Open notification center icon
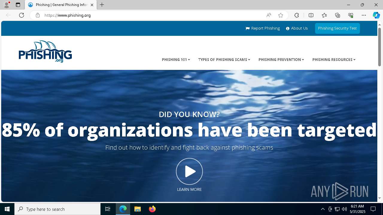383x215 pixels. click(373, 209)
